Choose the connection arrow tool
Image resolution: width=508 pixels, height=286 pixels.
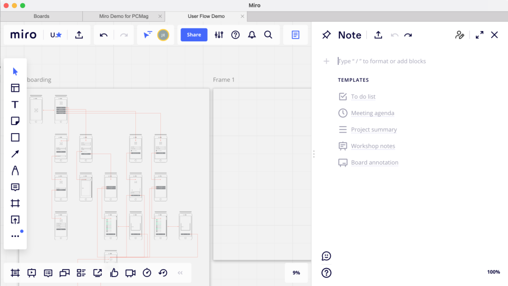click(x=15, y=154)
